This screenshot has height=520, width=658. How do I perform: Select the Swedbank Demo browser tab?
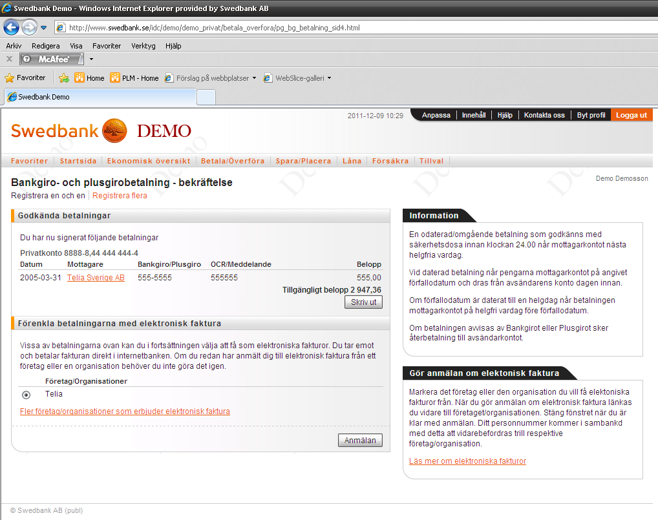101,97
